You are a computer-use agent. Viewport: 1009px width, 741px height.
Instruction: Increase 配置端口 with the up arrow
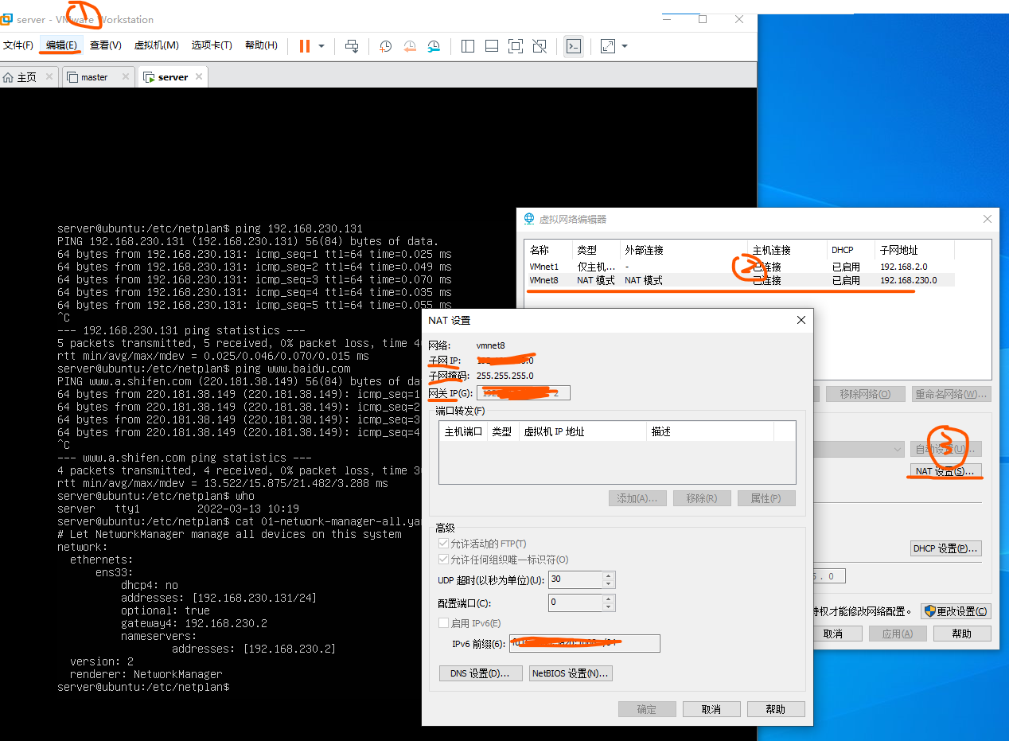click(x=609, y=599)
